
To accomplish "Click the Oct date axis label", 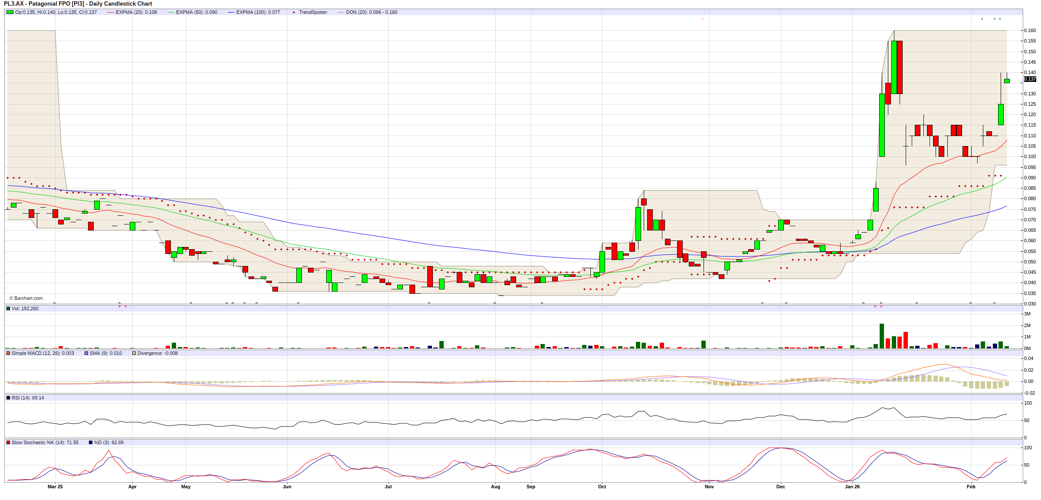I will pyautogui.click(x=602, y=487).
